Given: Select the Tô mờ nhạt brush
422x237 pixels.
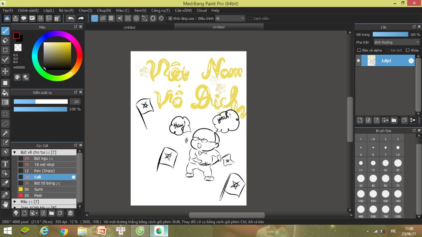Looking at the screenshot, I should tap(47, 165).
